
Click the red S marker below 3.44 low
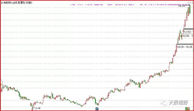(32, 109)
